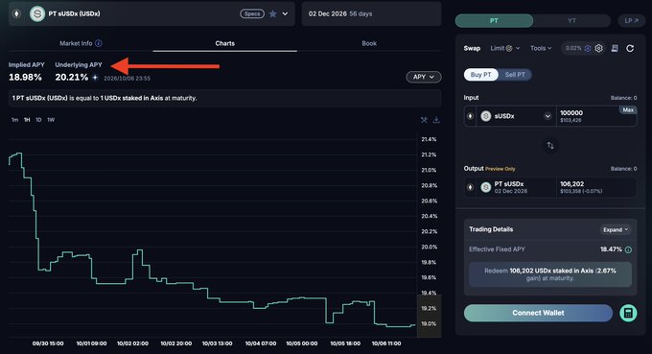
Task: Open the Market Info tab
Action: click(x=81, y=43)
